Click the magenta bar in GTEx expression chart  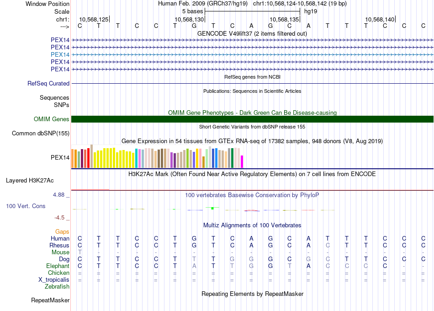pos(242,162)
